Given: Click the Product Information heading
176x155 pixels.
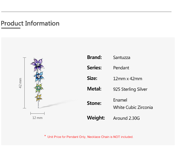Looking at the screenshot, I should pyautogui.click(x=30, y=23).
